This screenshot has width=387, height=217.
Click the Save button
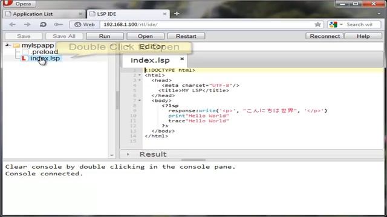click(24, 36)
